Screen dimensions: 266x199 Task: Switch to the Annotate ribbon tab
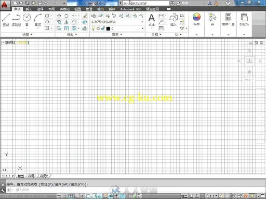(40, 9)
